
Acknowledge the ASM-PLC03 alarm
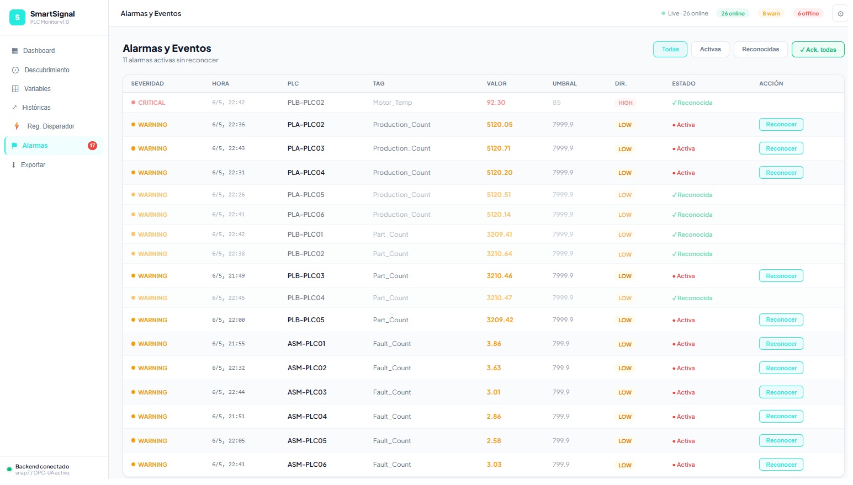coord(781,392)
